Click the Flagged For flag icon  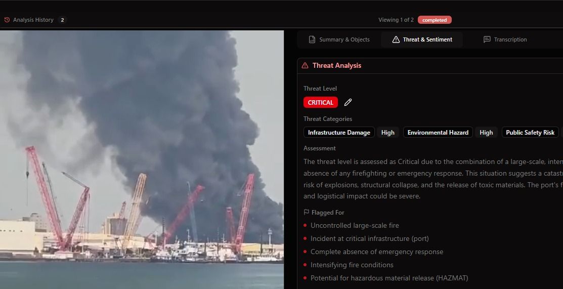click(x=306, y=213)
